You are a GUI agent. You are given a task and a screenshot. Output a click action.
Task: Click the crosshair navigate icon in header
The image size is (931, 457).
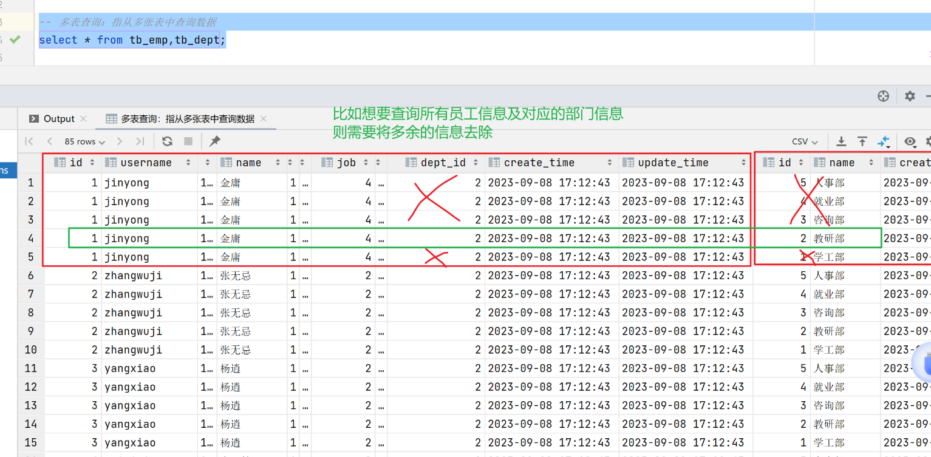[x=884, y=96]
